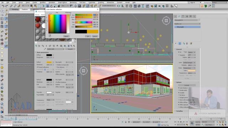Open the Mode dropdown set to Temperature
This screenshot has height=128, width=228.
pos(189,68)
